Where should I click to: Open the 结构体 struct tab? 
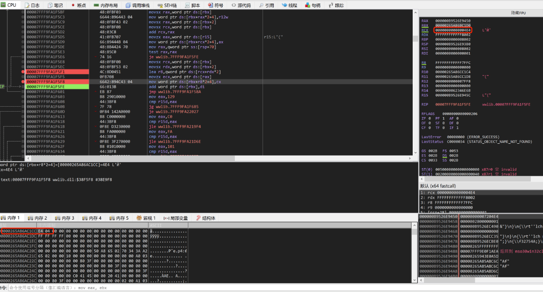point(206,218)
